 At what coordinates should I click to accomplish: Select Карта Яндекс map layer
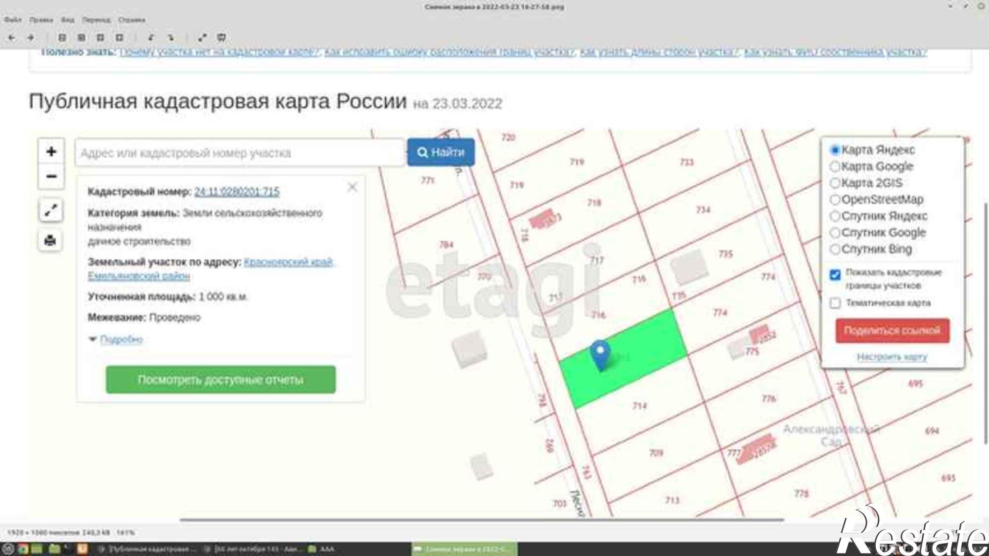pos(872,150)
